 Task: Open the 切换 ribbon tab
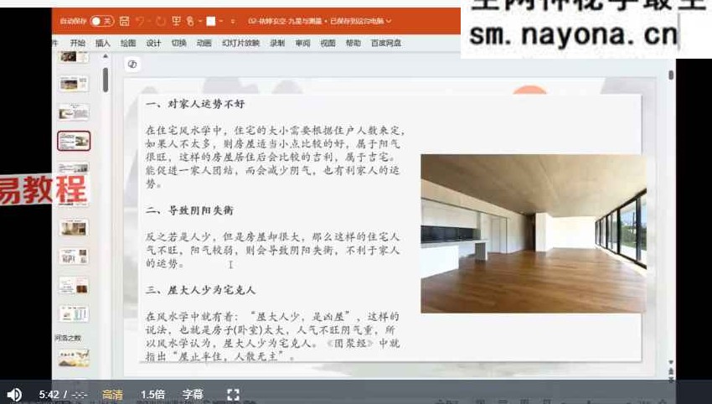pos(179,43)
